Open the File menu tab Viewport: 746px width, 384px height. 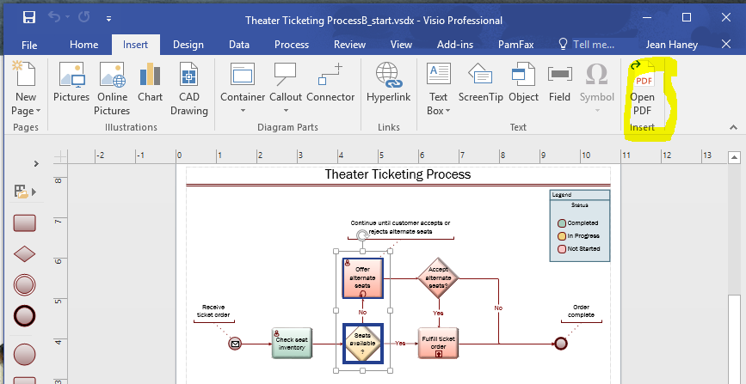[29, 45]
